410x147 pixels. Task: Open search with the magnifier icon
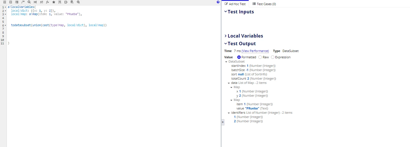click(29, 2)
